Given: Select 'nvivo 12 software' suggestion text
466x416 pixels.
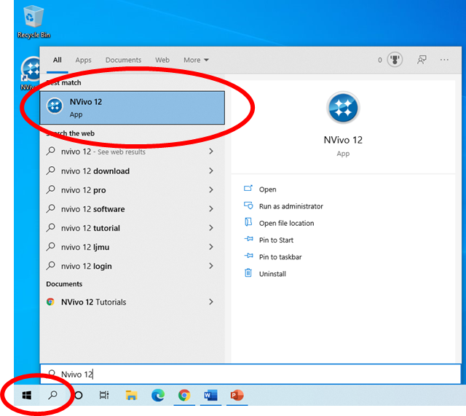Looking at the screenshot, I should pyautogui.click(x=93, y=209).
